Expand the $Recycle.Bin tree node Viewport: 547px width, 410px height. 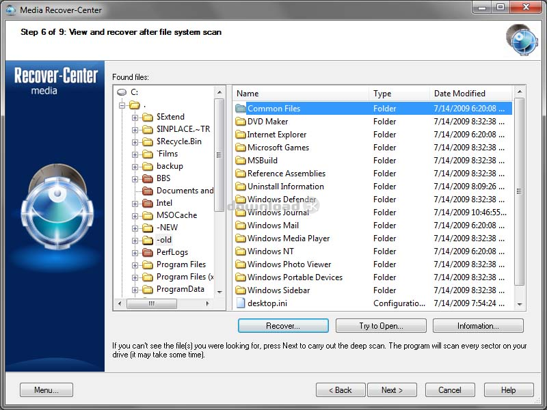[135, 142]
